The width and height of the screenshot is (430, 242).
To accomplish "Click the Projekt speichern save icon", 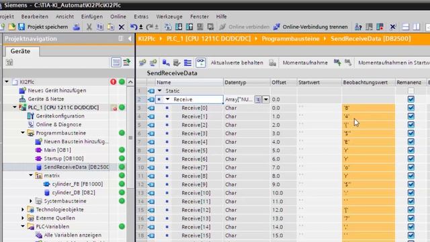I will 21,27.
